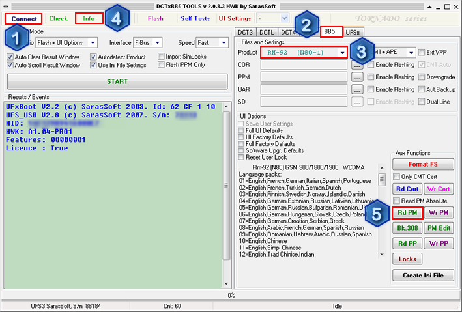Check Reset User Lock option
Viewport: 462px width, 312px height.
[x=241, y=158]
